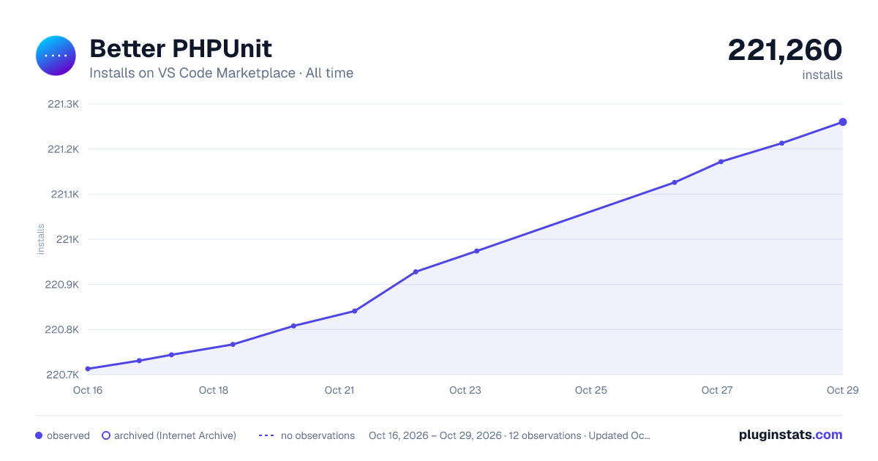
Task: Click the Oct 21 x-axis label
Action: tap(339, 390)
